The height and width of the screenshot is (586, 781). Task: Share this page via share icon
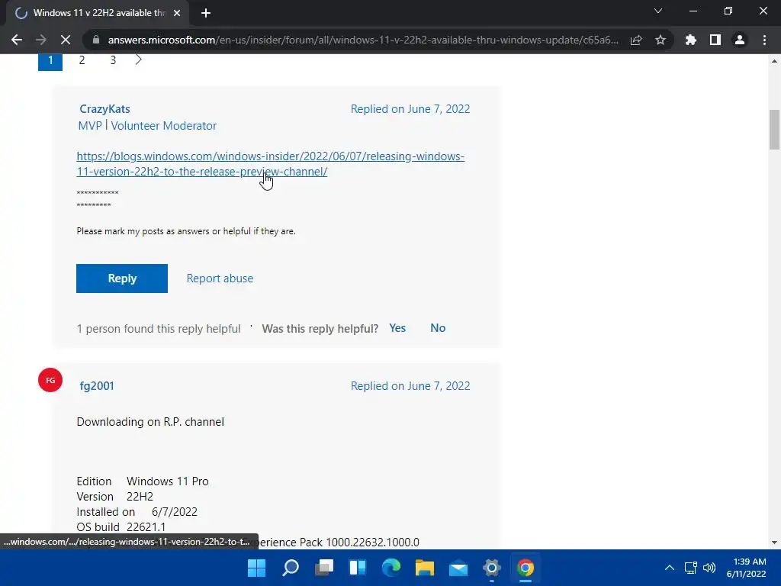click(636, 40)
